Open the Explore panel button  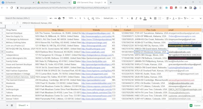[x=195, y=105]
